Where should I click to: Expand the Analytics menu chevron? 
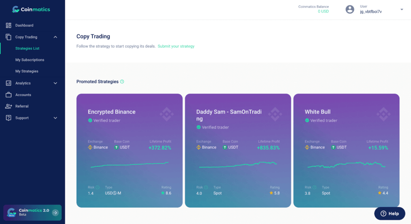click(55, 83)
